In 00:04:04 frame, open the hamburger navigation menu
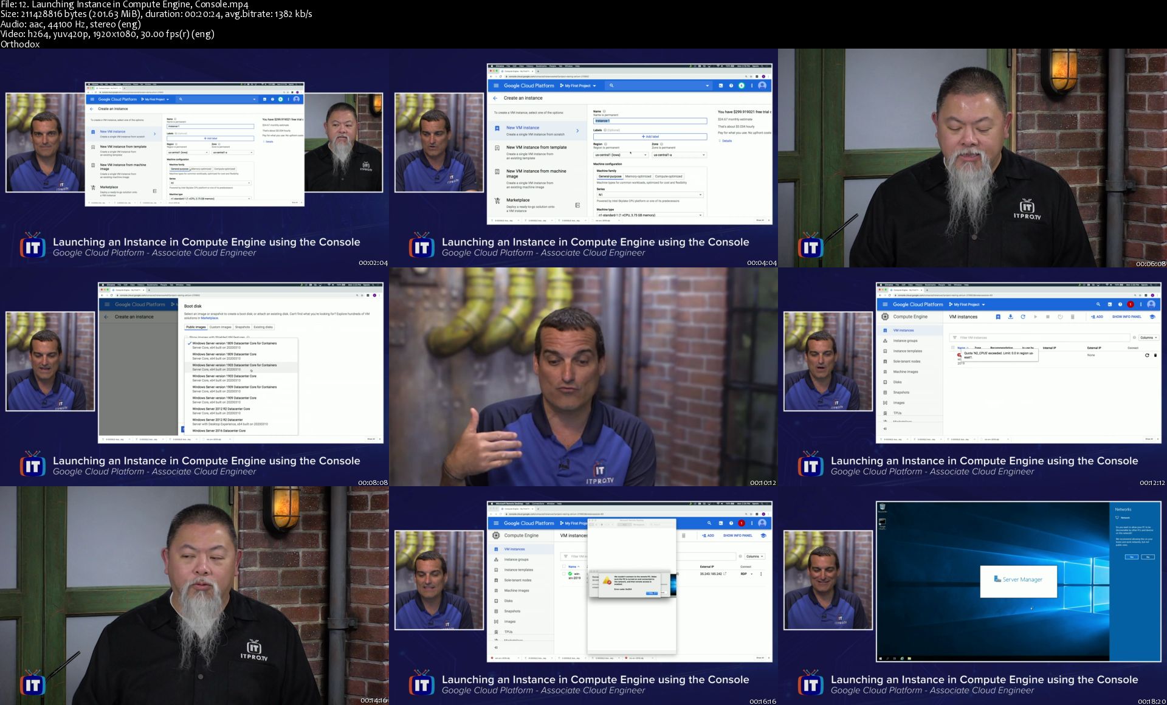Screen dimensions: 1167x705 (x=496, y=86)
